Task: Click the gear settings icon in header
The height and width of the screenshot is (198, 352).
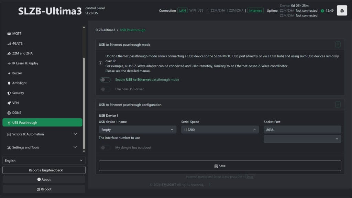Action: coord(342,11)
